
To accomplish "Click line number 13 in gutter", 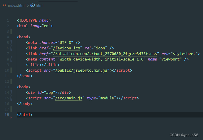I will 7,87.
